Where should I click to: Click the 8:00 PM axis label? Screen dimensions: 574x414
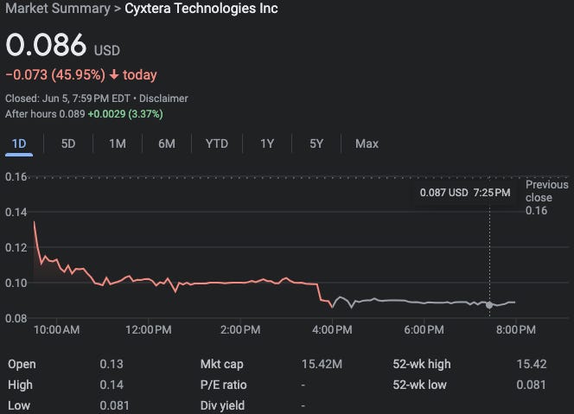coord(516,330)
